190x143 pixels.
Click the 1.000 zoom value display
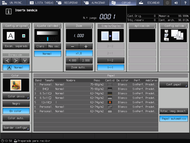[79, 36]
